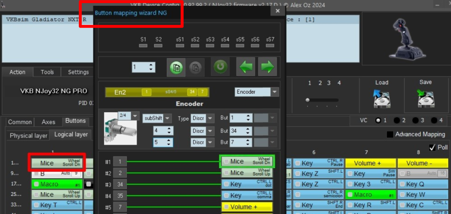The width and height of the screenshot is (451, 214).
Task: Select the wizard Key CTRL.L comma mapping
Action: tap(247, 196)
